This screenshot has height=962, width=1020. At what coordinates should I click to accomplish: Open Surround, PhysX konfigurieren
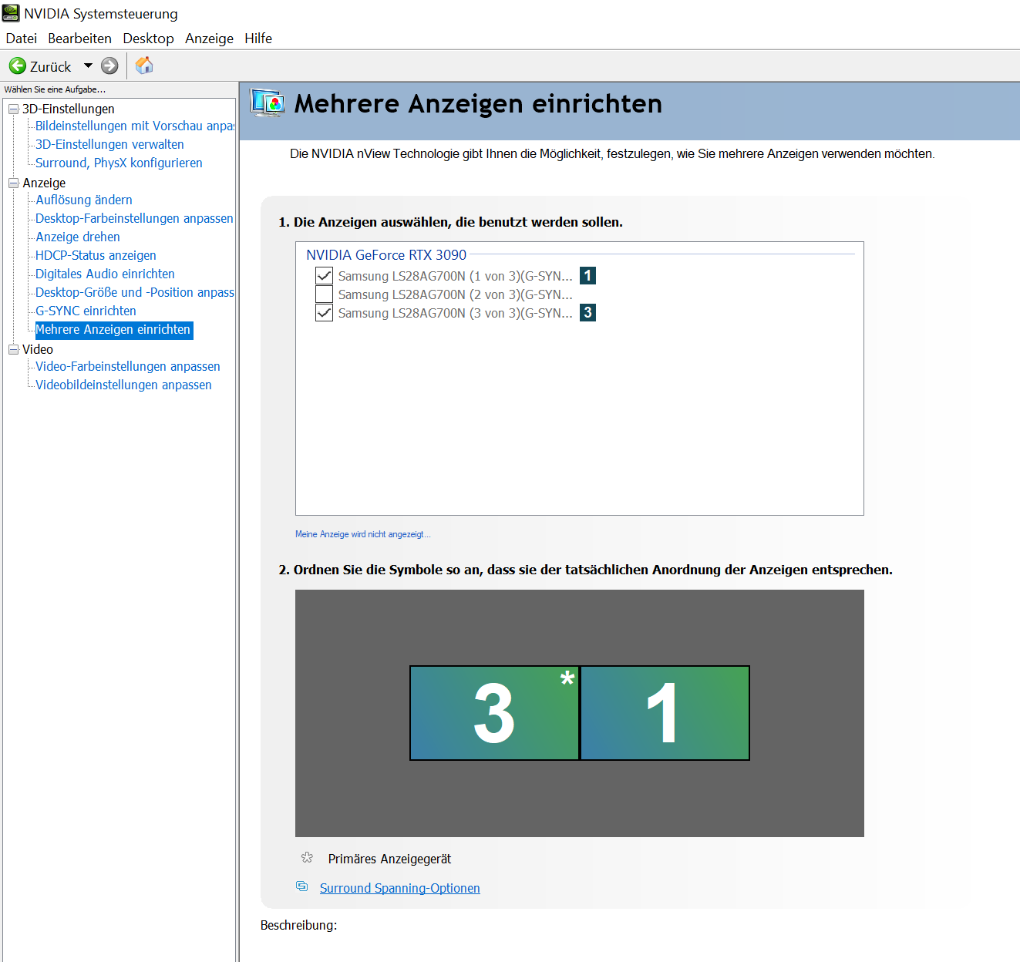[119, 163]
